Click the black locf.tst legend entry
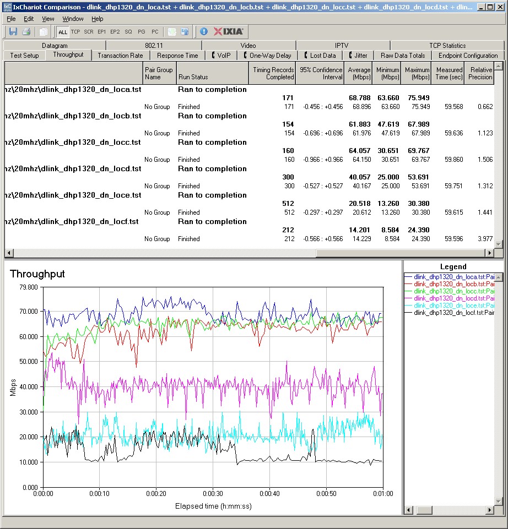 (x=449, y=313)
